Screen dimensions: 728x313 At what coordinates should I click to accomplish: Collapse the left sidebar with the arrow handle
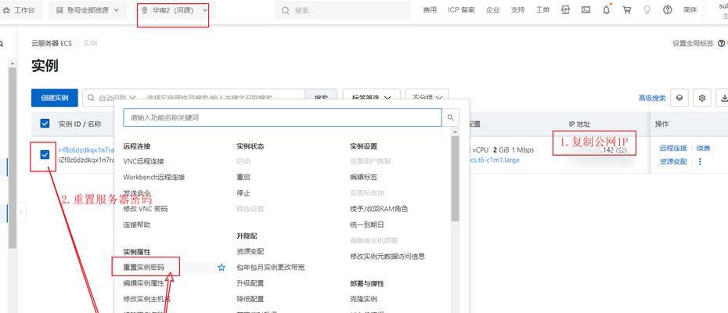click(21, 212)
